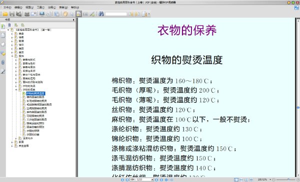Screen dimensions: 300x182
Task: Click the zoom out minus button
Action: point(273,180)
